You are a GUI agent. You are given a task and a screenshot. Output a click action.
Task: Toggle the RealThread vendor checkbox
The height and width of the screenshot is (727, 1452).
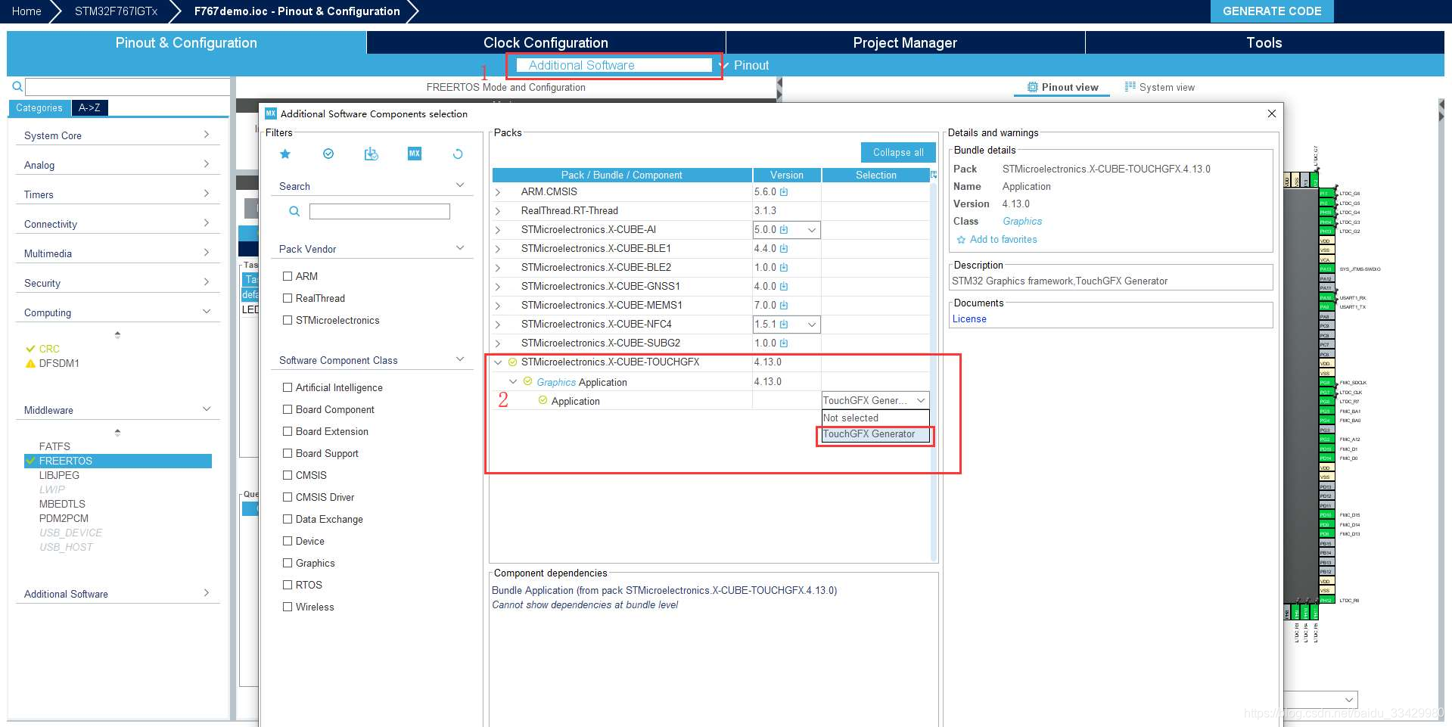(x=288, y=298)
